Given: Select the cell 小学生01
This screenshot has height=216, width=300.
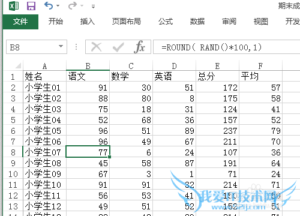Looking at the screenshot, I should click(44, 87).
